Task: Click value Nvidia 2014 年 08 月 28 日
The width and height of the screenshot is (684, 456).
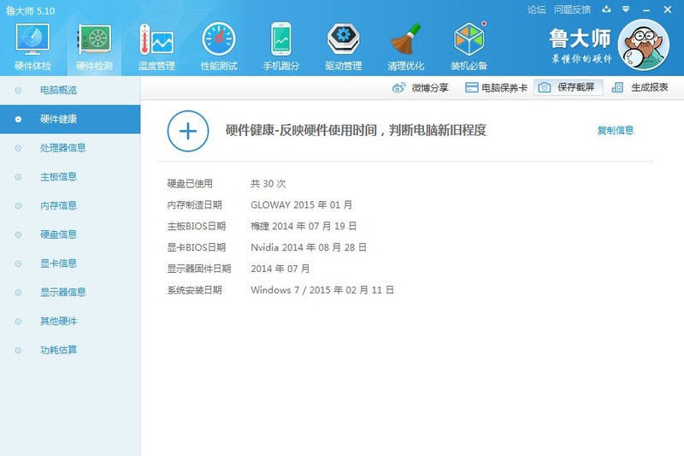Action: coord(309,247)
